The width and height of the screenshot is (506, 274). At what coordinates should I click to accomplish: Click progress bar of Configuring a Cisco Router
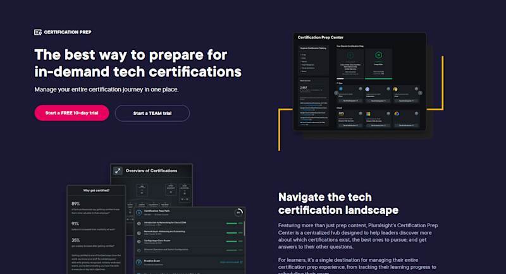231,241
